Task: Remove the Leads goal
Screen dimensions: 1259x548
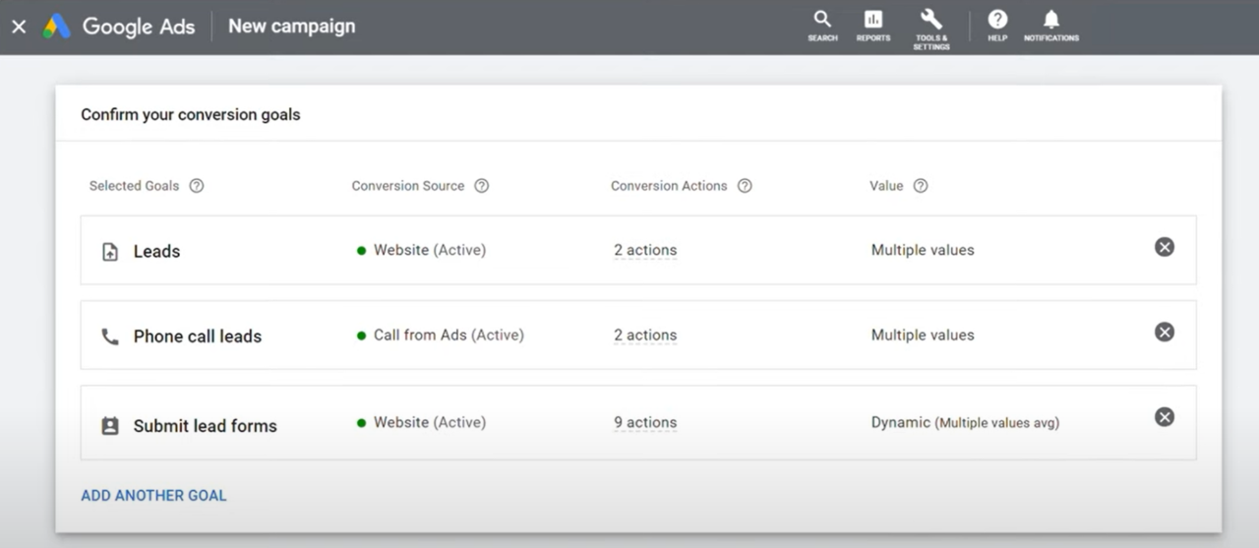Action: pos(1164,247)
